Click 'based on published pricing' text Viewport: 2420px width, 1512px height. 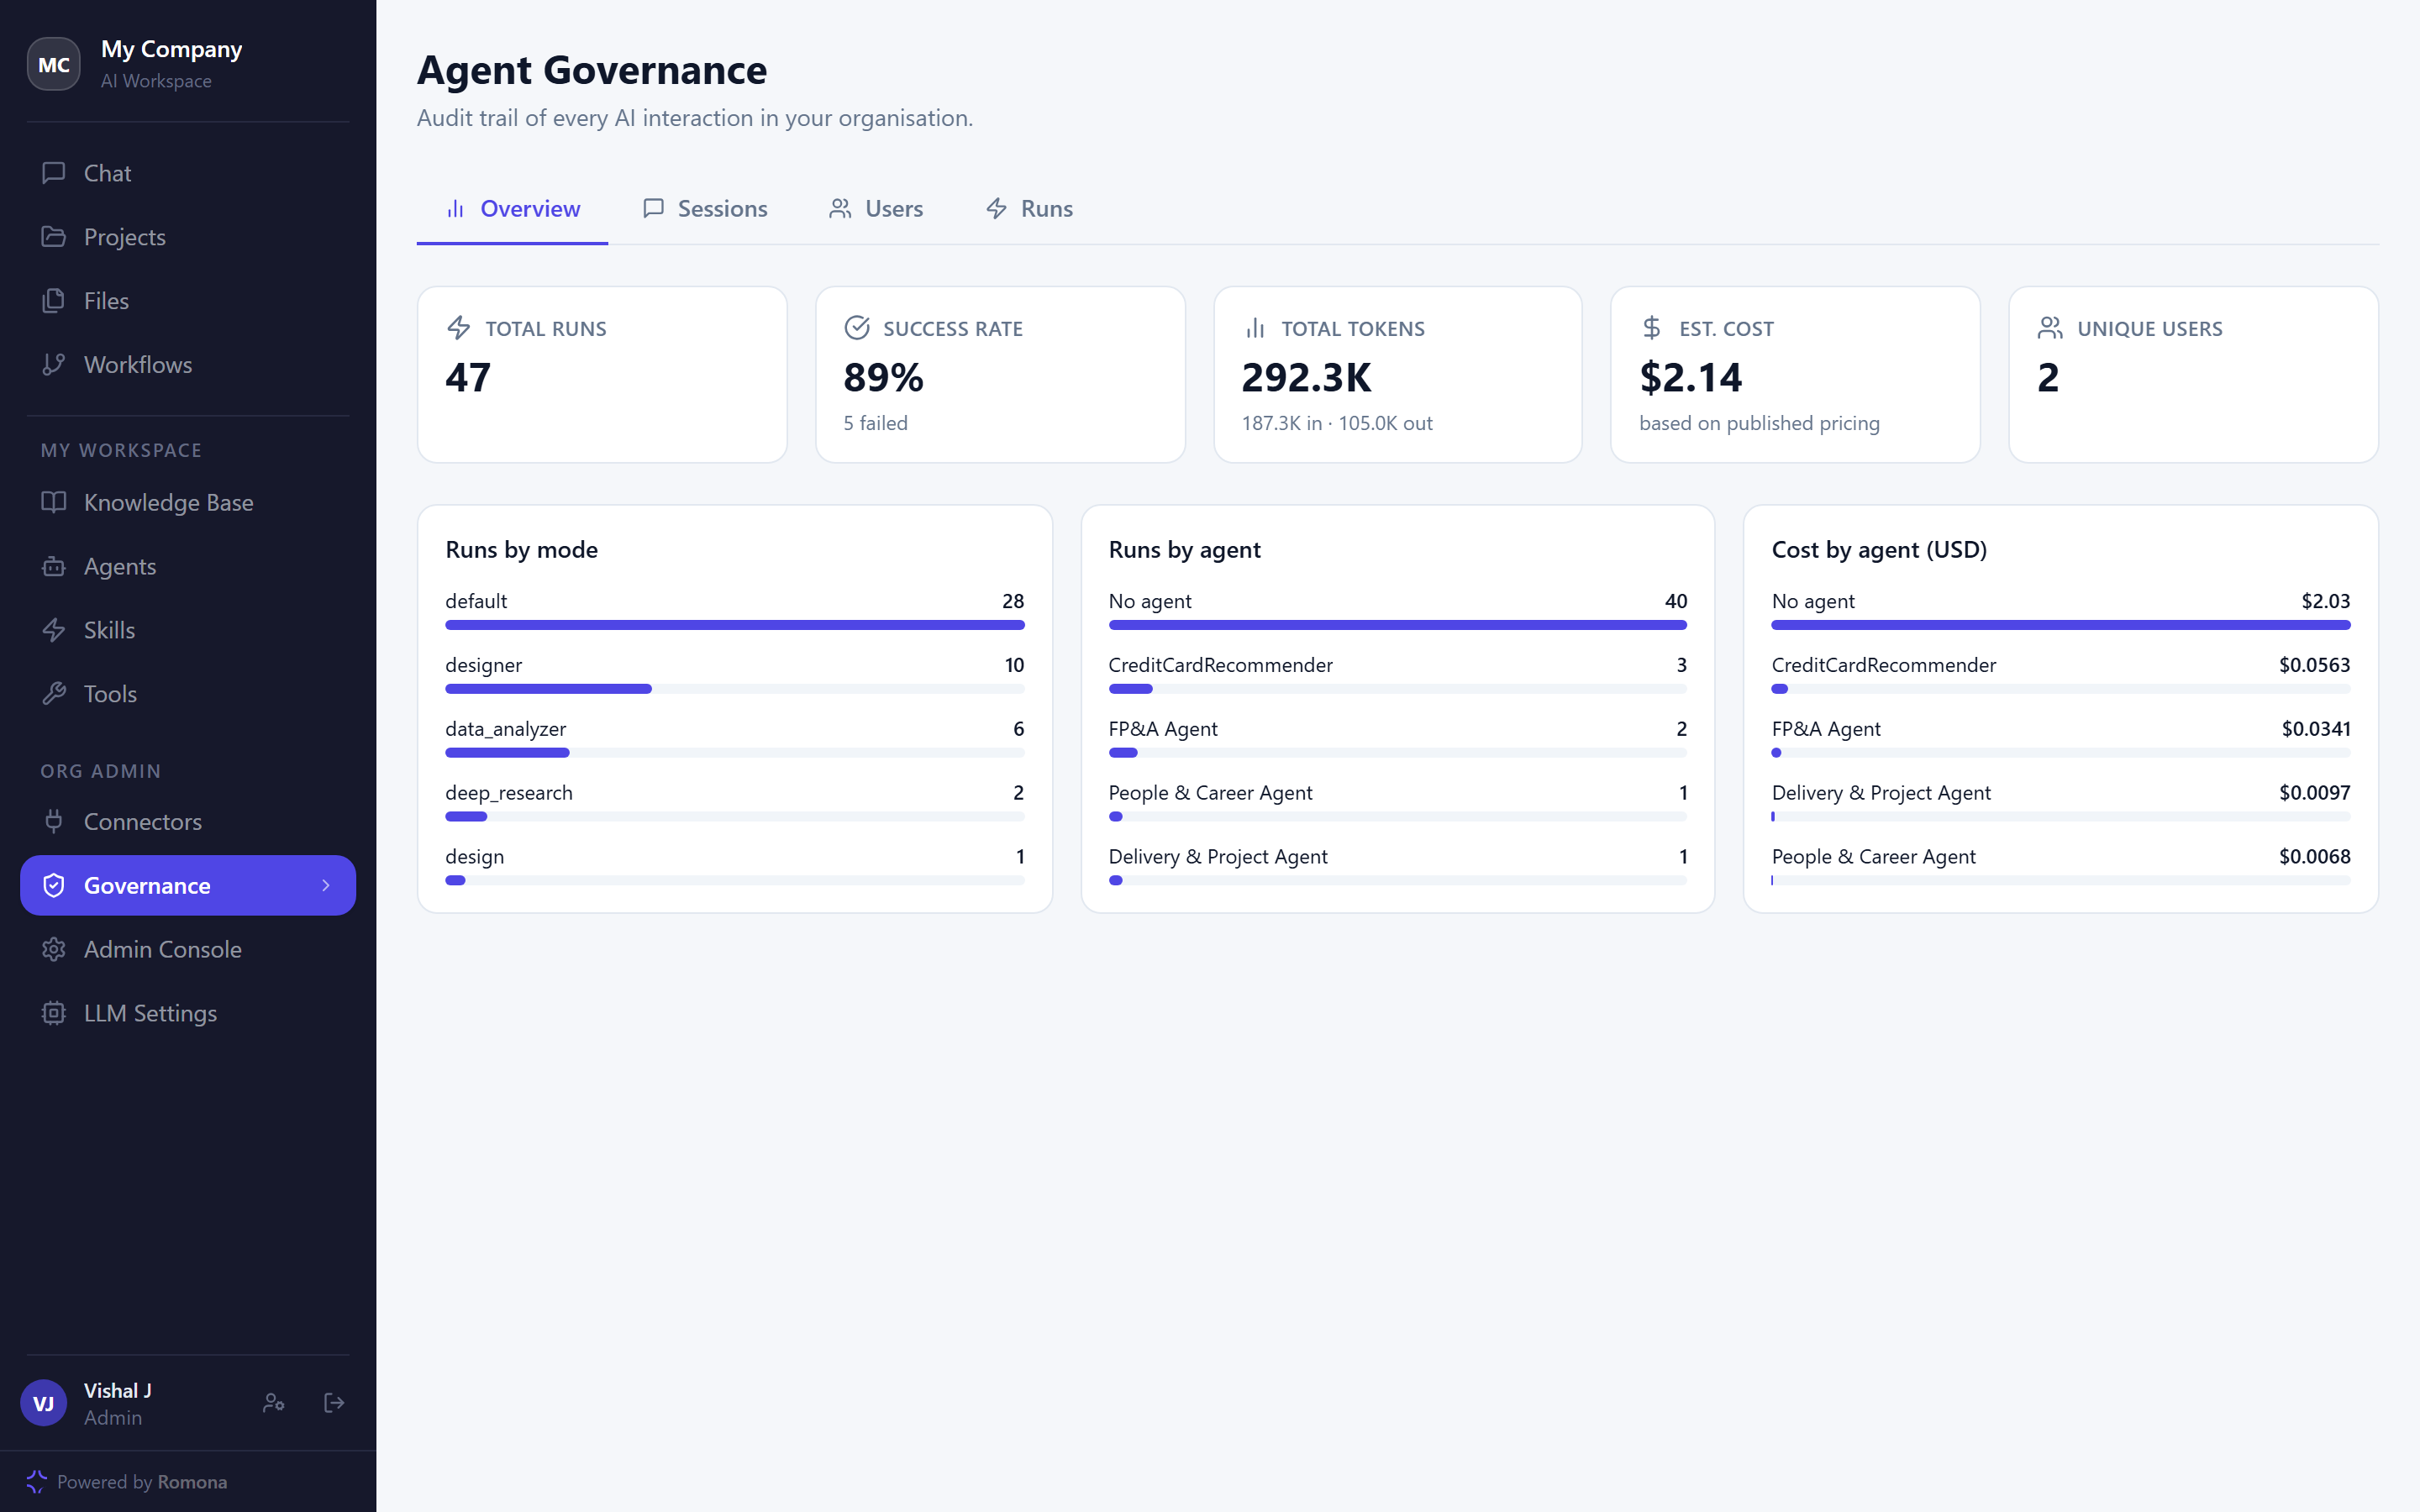click(x=1760, y=423)
